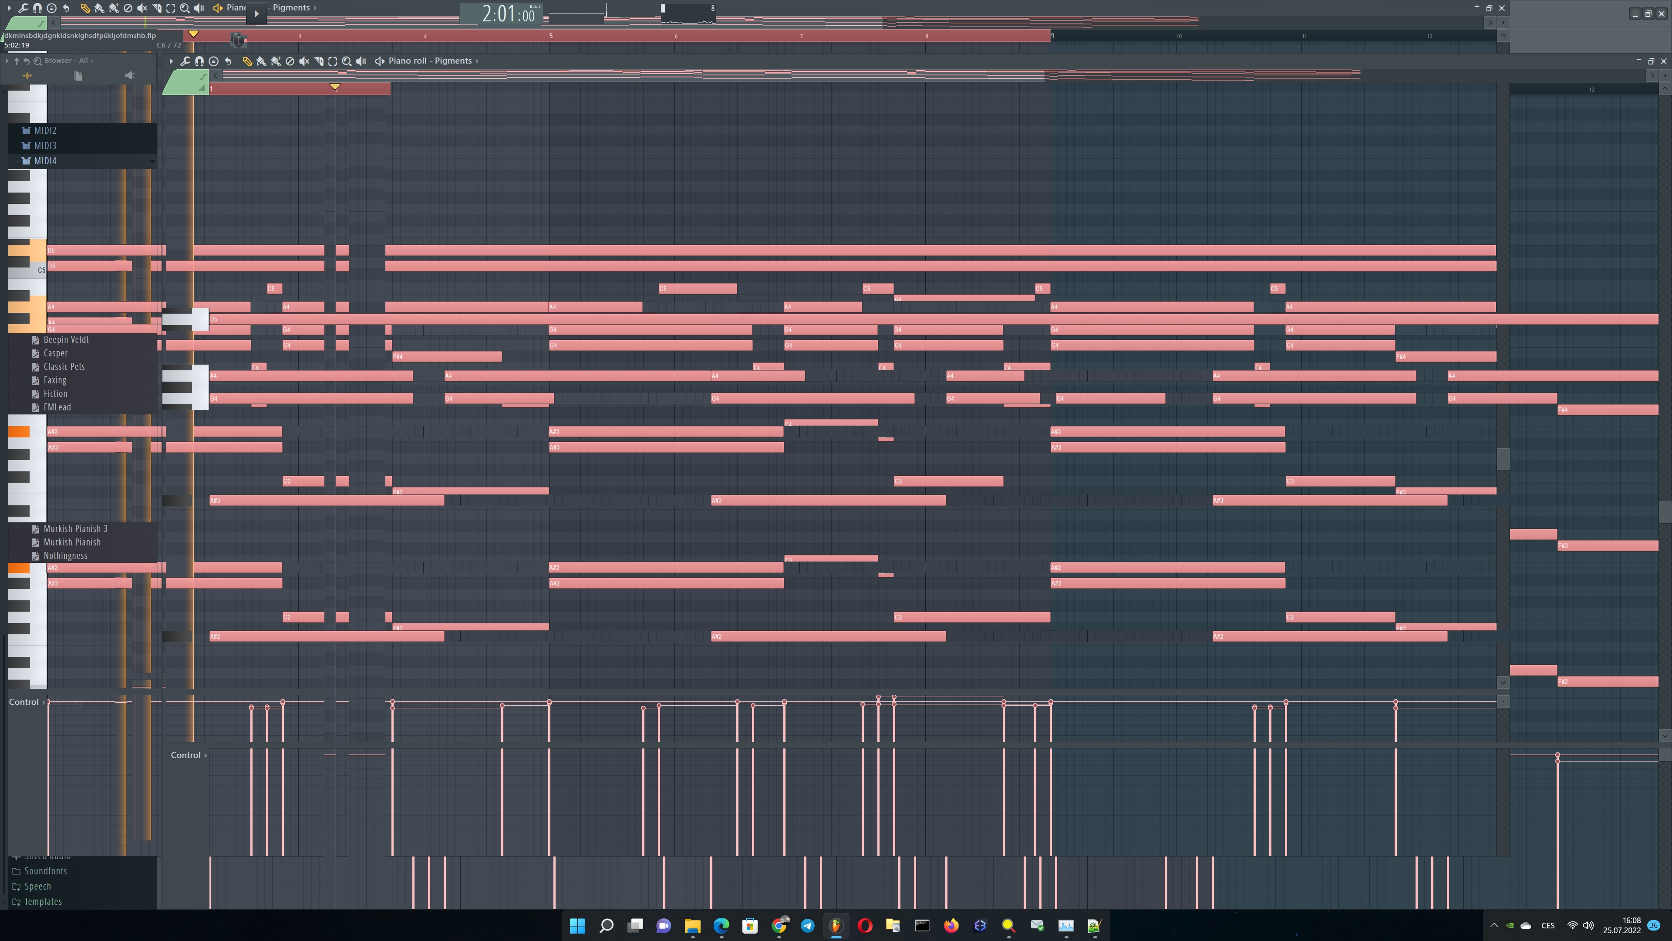1672x941 pixels.
Task: Open the Browser menu arrow before the up-arrow
Action: [x=7, y=61]
